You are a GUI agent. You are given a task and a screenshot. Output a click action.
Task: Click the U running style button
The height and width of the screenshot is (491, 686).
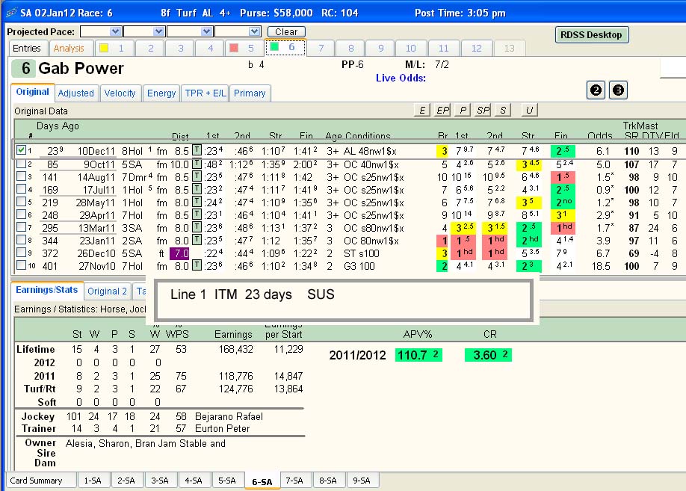coord(529,111)
